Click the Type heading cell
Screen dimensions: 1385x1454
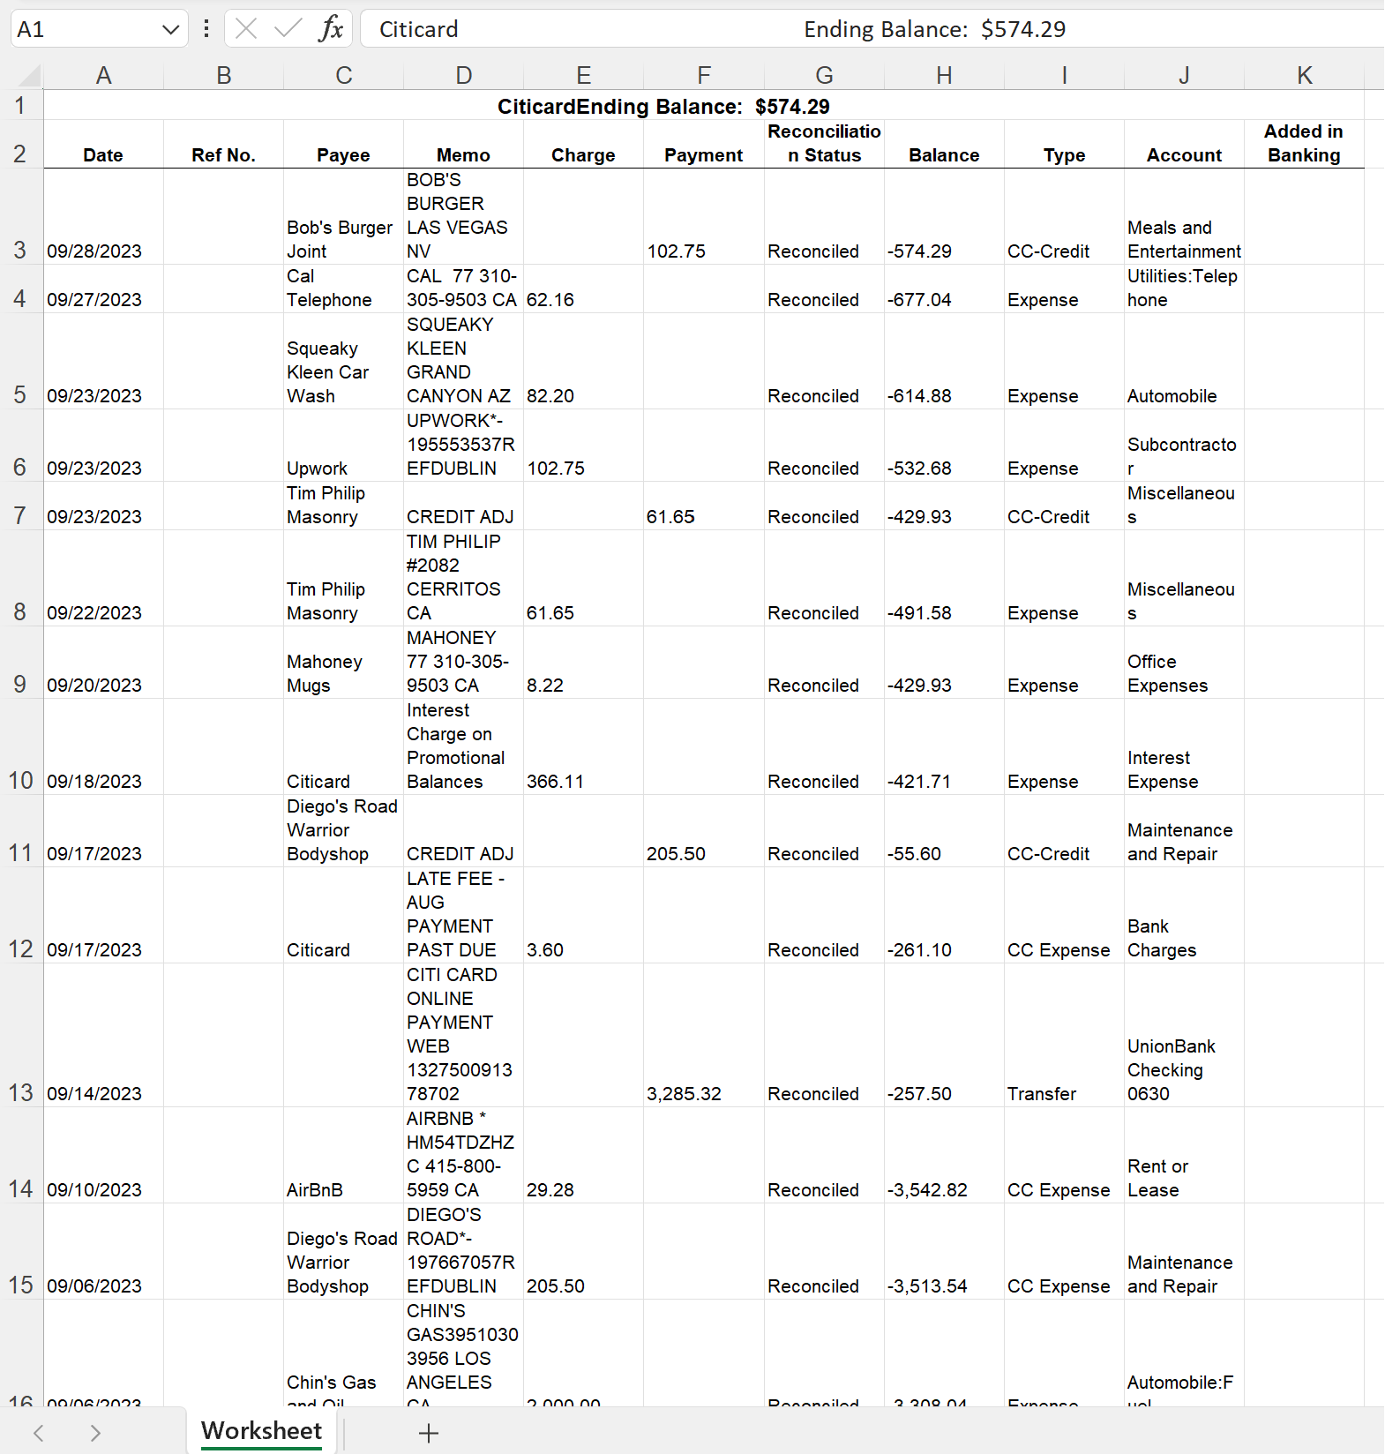(1064, 145)
